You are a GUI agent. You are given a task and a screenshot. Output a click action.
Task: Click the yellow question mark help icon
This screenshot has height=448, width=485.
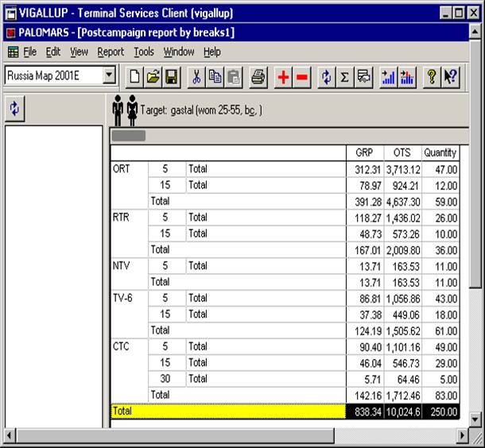point(432,76)
